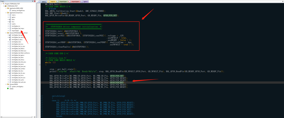
Task: Expand the gpio.c file dependencies
Action: (8, 17)
